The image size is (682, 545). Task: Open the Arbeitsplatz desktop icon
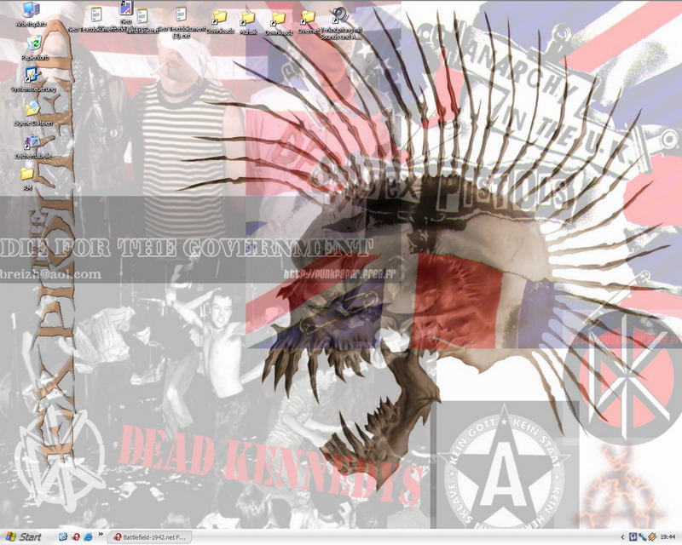[x=32, y=14]
